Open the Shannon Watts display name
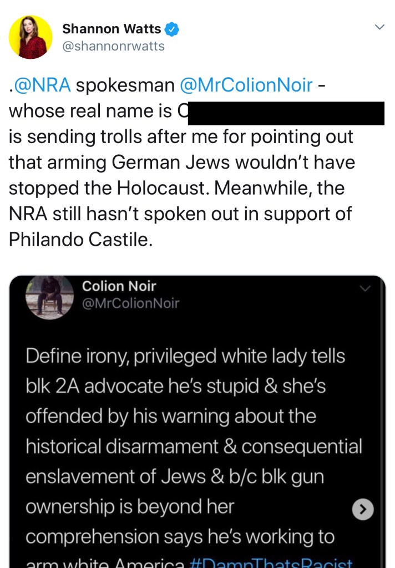The image size is (395, 568). coord(112,29)
